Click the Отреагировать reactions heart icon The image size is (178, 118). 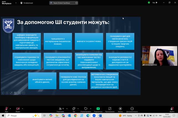tap(86, 109)
